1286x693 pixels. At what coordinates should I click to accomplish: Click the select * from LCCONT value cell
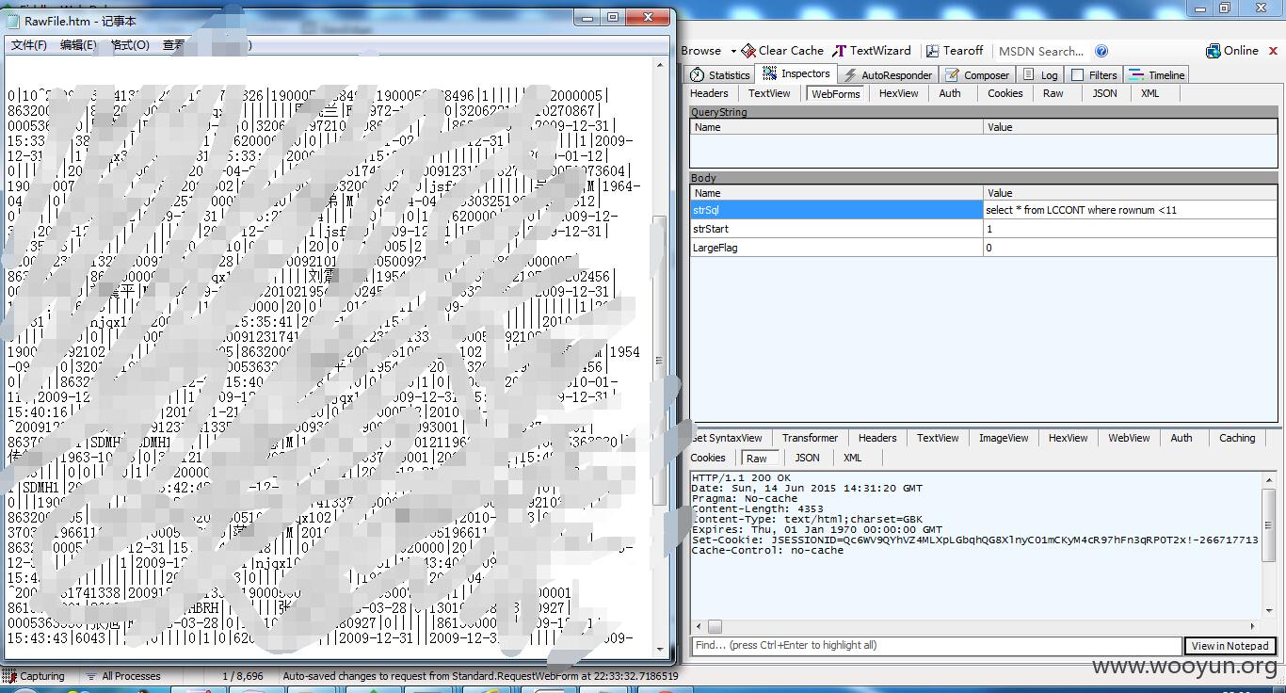(x=1131, y=210)
